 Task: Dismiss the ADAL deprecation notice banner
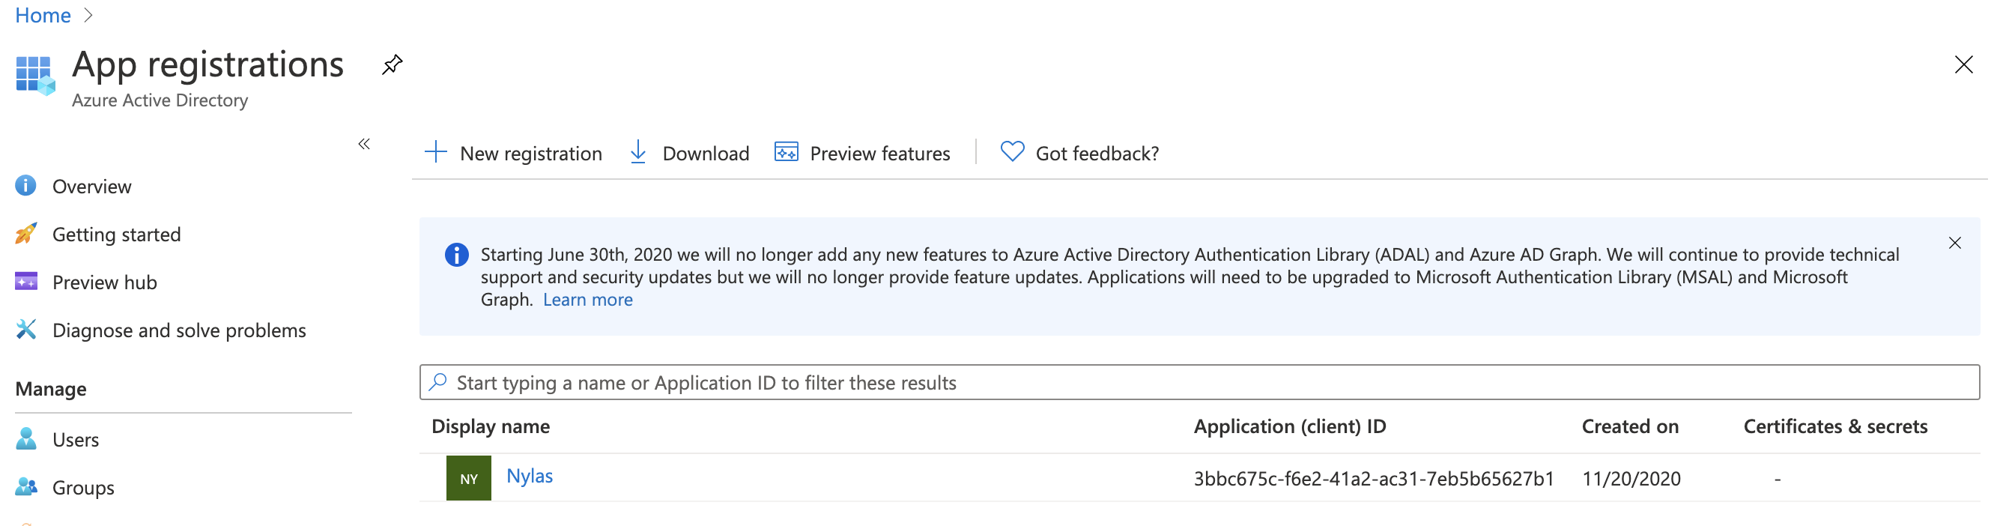[1954, 244]
